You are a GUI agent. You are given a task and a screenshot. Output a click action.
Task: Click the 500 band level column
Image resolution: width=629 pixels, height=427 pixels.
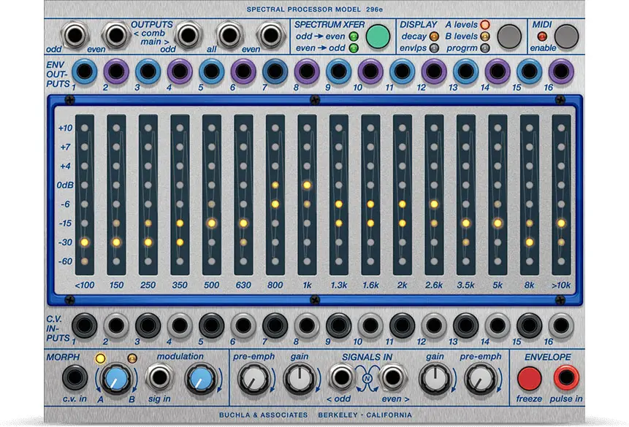[211, 195]
